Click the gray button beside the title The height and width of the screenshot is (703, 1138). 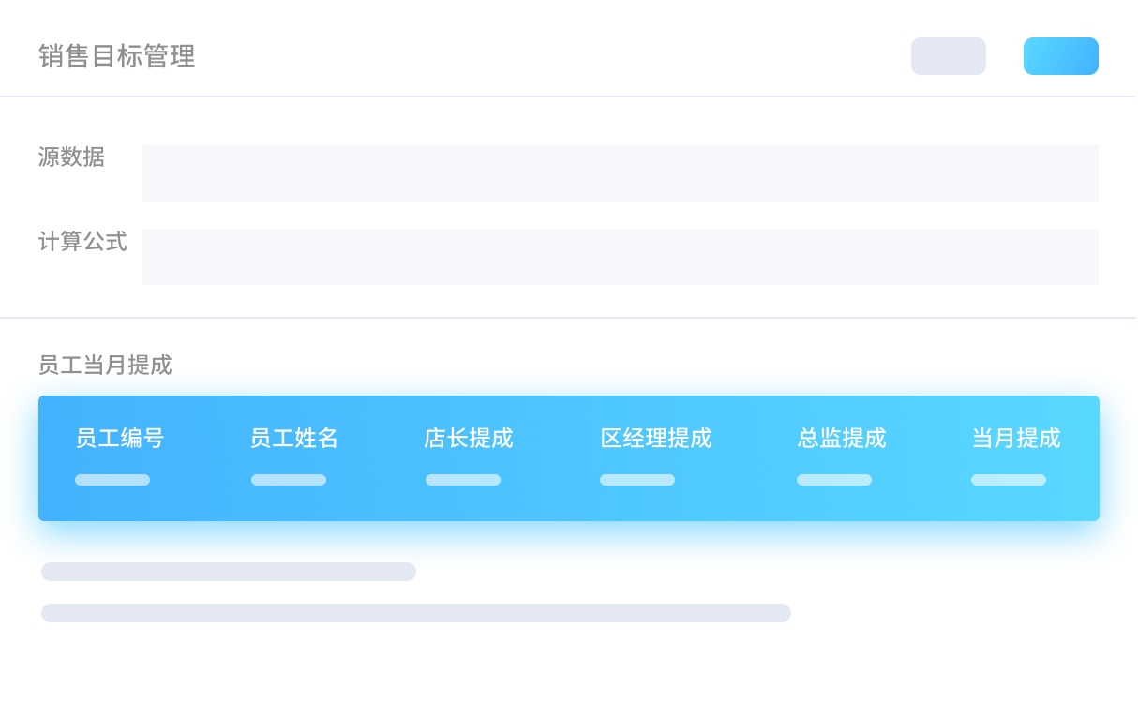click(x=948, y=56)
